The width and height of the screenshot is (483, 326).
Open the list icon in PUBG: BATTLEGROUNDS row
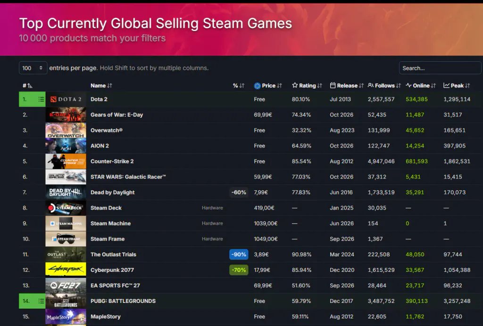42,301
